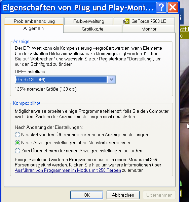189x202 pixels.
Task: Click the text 125% normaler Größe (120 dpi)
Action: click(46, 89)
